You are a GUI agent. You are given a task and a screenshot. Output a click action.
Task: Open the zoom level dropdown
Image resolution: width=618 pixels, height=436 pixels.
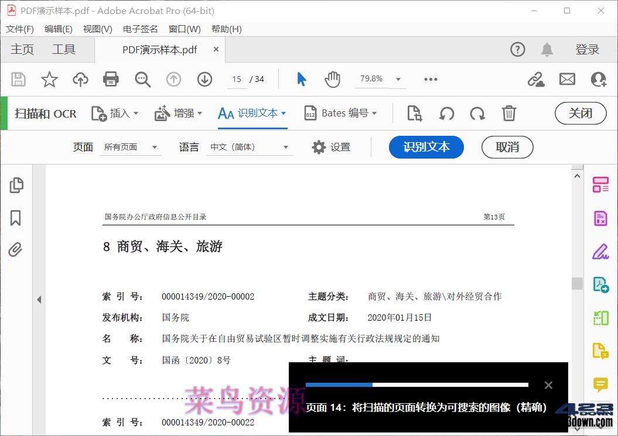point(399,79)
